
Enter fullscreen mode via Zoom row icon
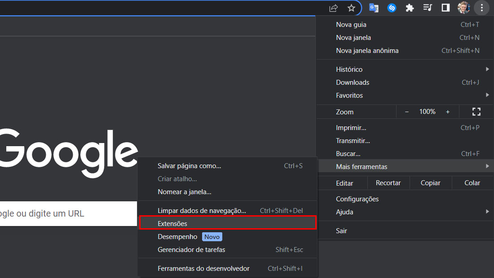pyautogui.click(x=476, y=112)
